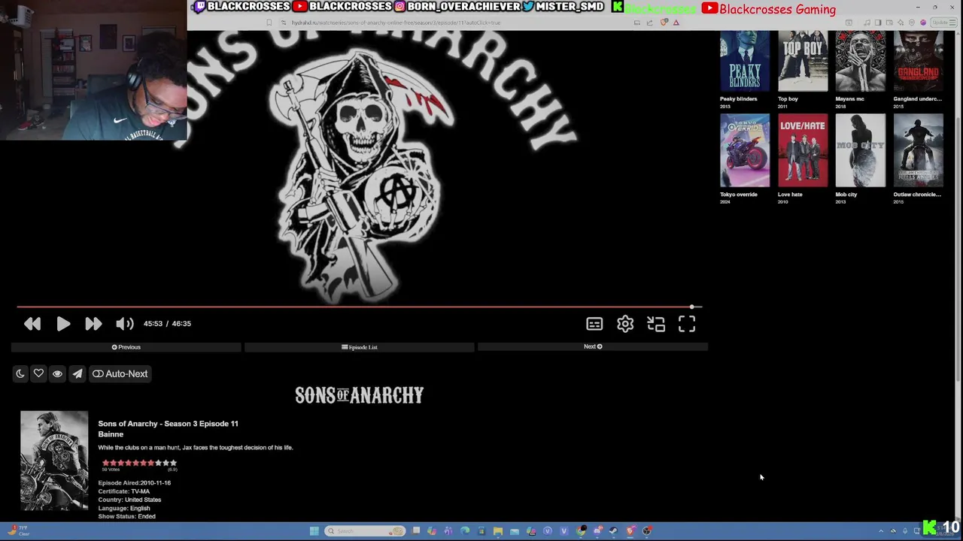Mute the video player volume
Image resolution: width=963 pixels, height=541 pixels.
(125, 324)
